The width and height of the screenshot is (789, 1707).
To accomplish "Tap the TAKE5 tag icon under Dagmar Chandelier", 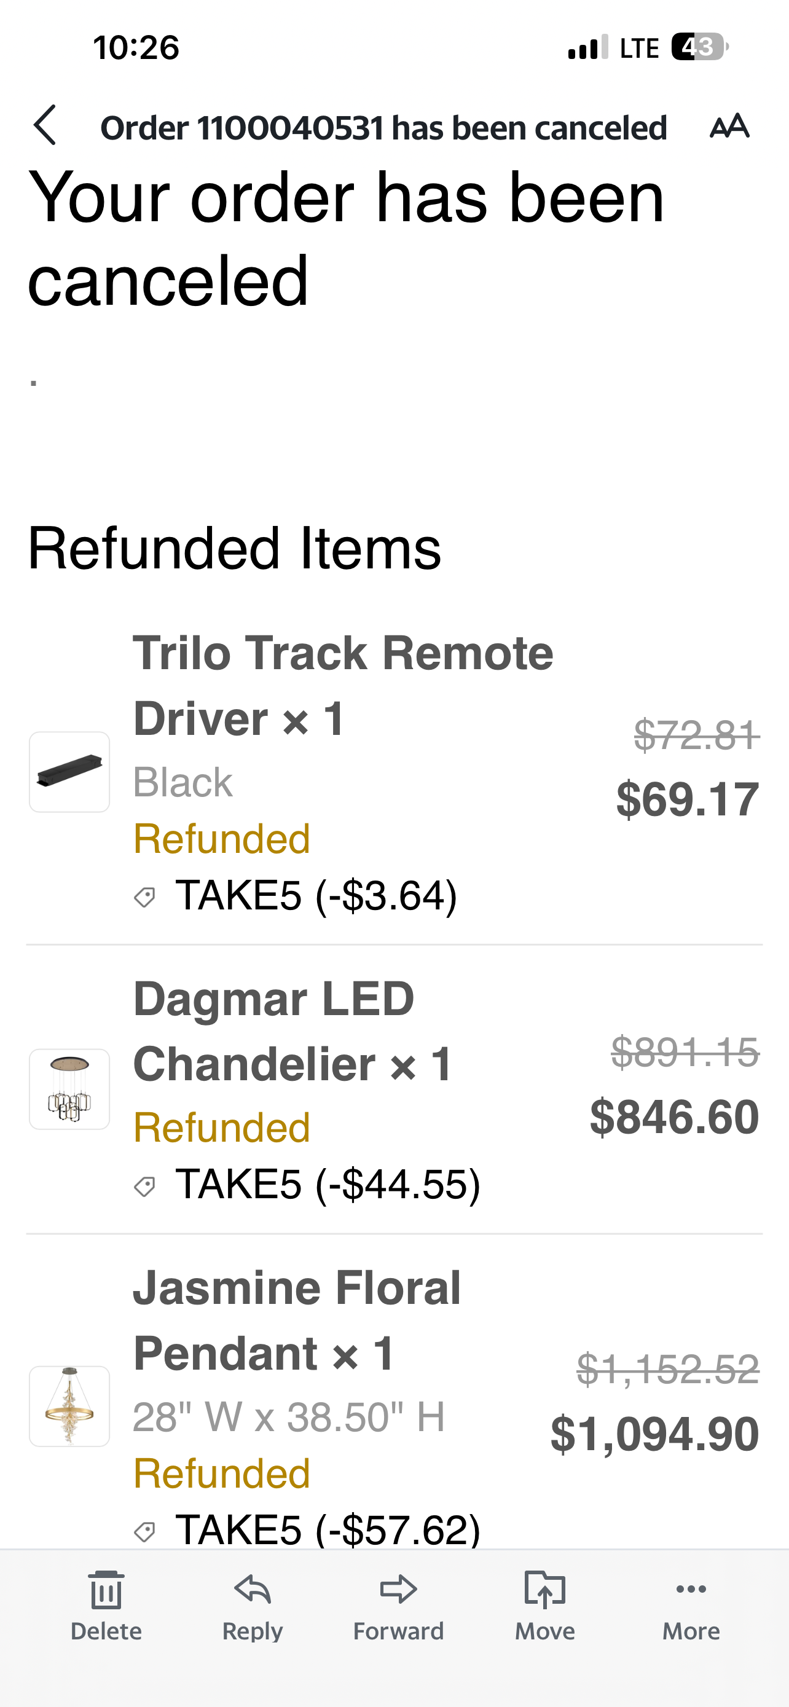I will click(144, 1186).
